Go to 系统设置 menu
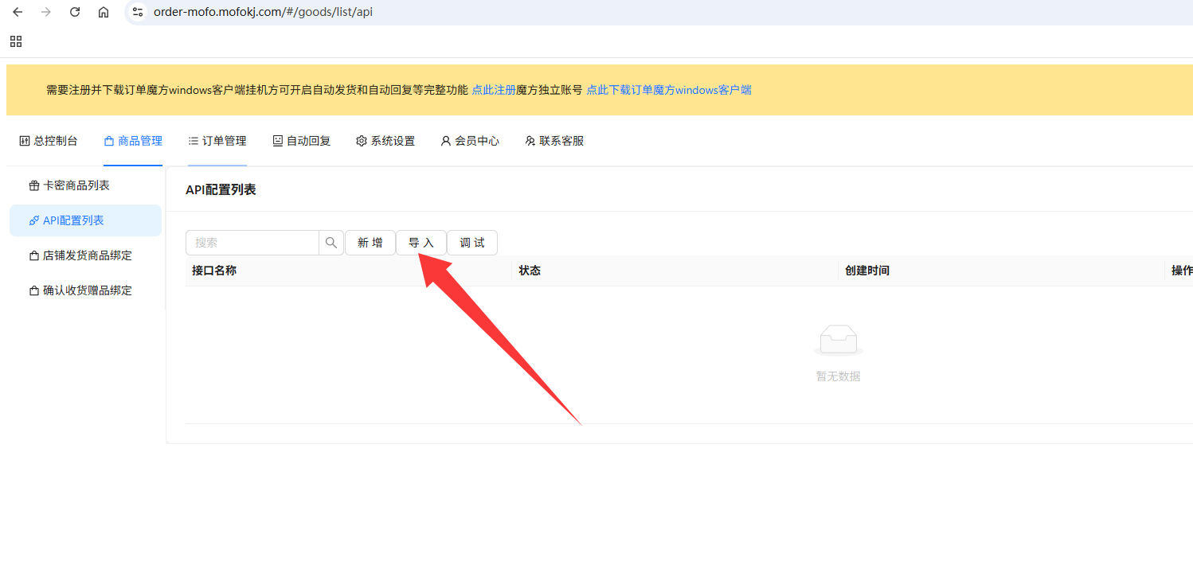This screenshot has height=565, width=1193. [385, 141]
